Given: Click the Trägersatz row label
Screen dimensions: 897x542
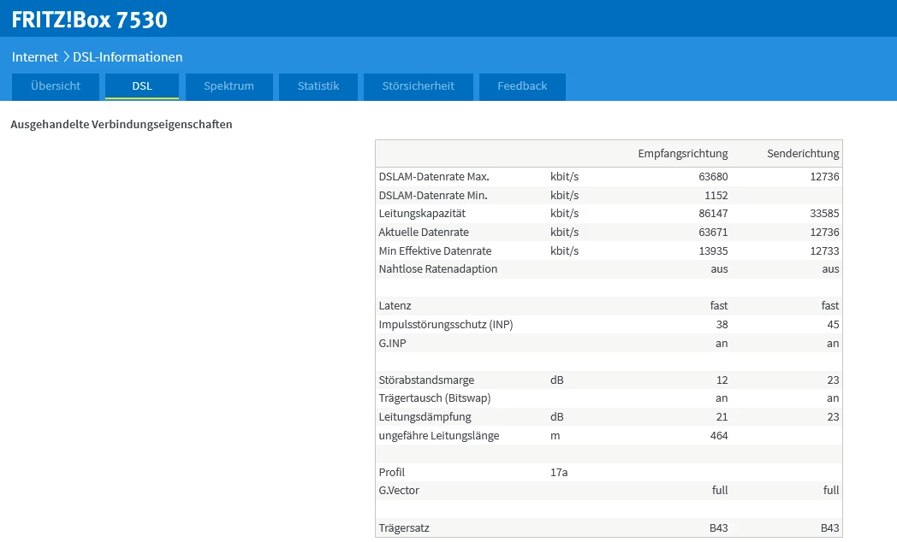Looking at the screenshot, I should coord(404,528).
